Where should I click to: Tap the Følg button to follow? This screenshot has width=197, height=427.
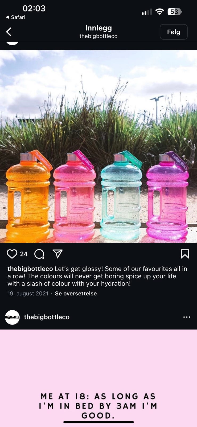pos(174,32)
